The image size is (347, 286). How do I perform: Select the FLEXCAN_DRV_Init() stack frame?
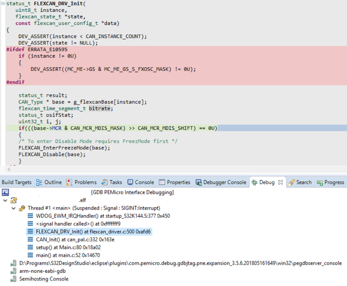click(93, 232)
